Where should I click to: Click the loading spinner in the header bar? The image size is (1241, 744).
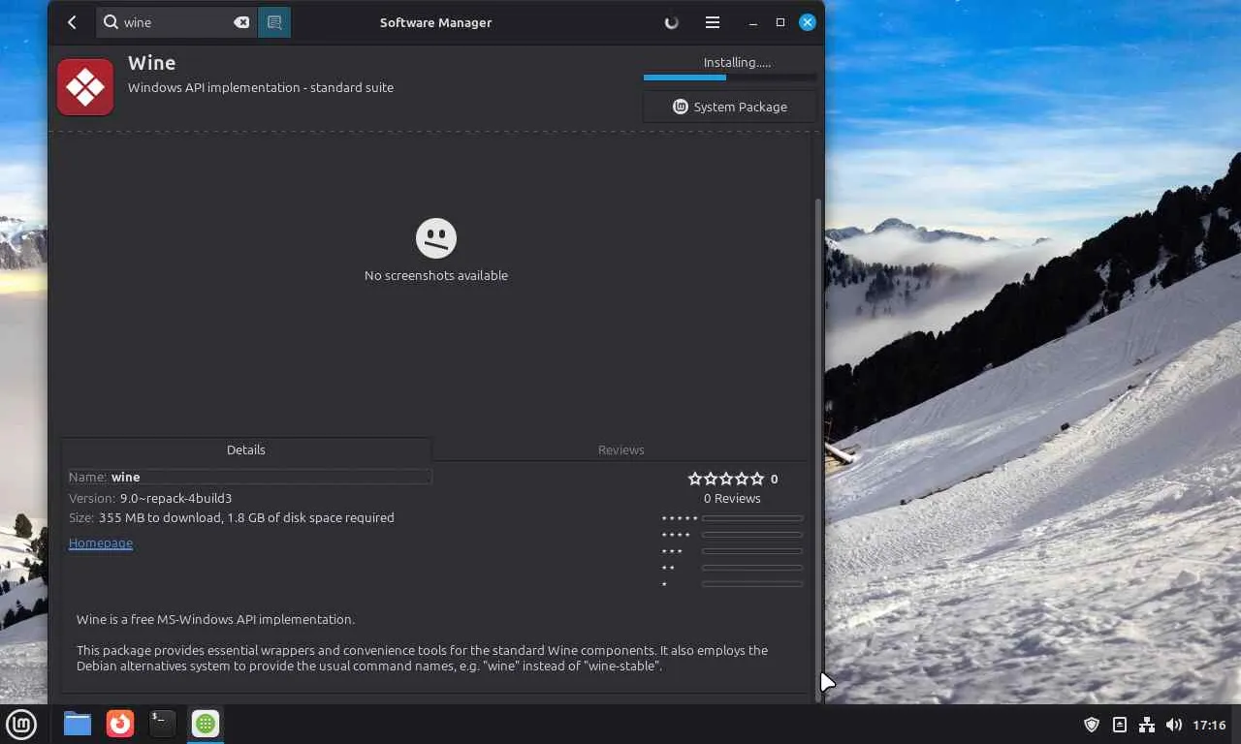[x=671, y=22]
